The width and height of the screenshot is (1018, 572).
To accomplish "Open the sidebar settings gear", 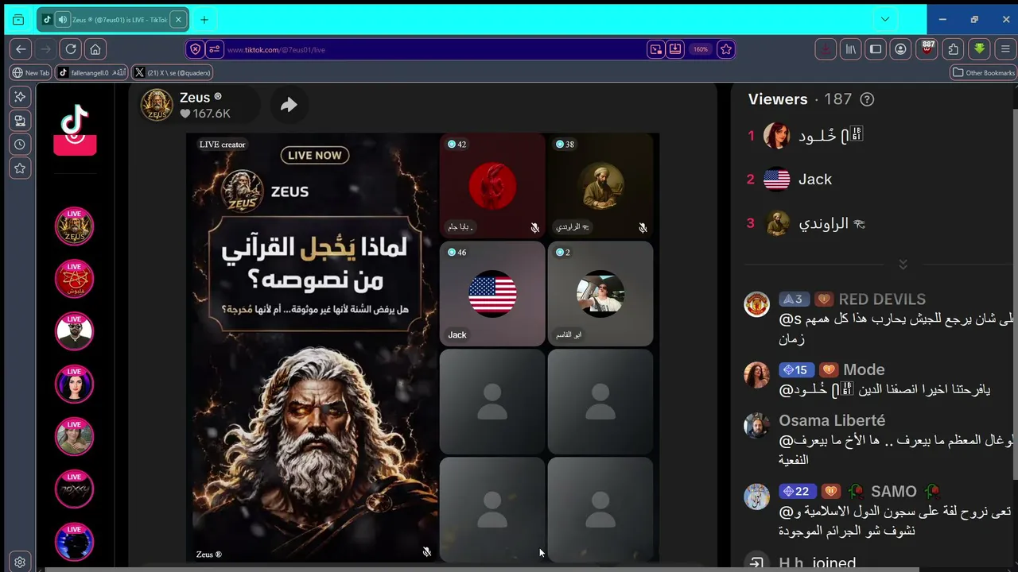I will pos(20,562).
